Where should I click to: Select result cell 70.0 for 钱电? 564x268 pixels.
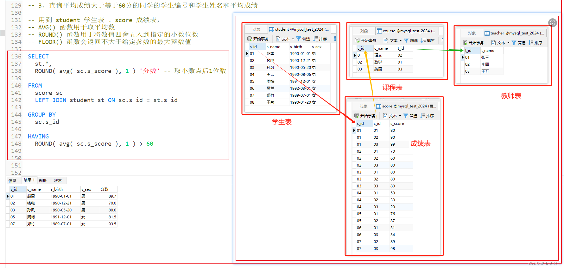click(x=109, y=203)
